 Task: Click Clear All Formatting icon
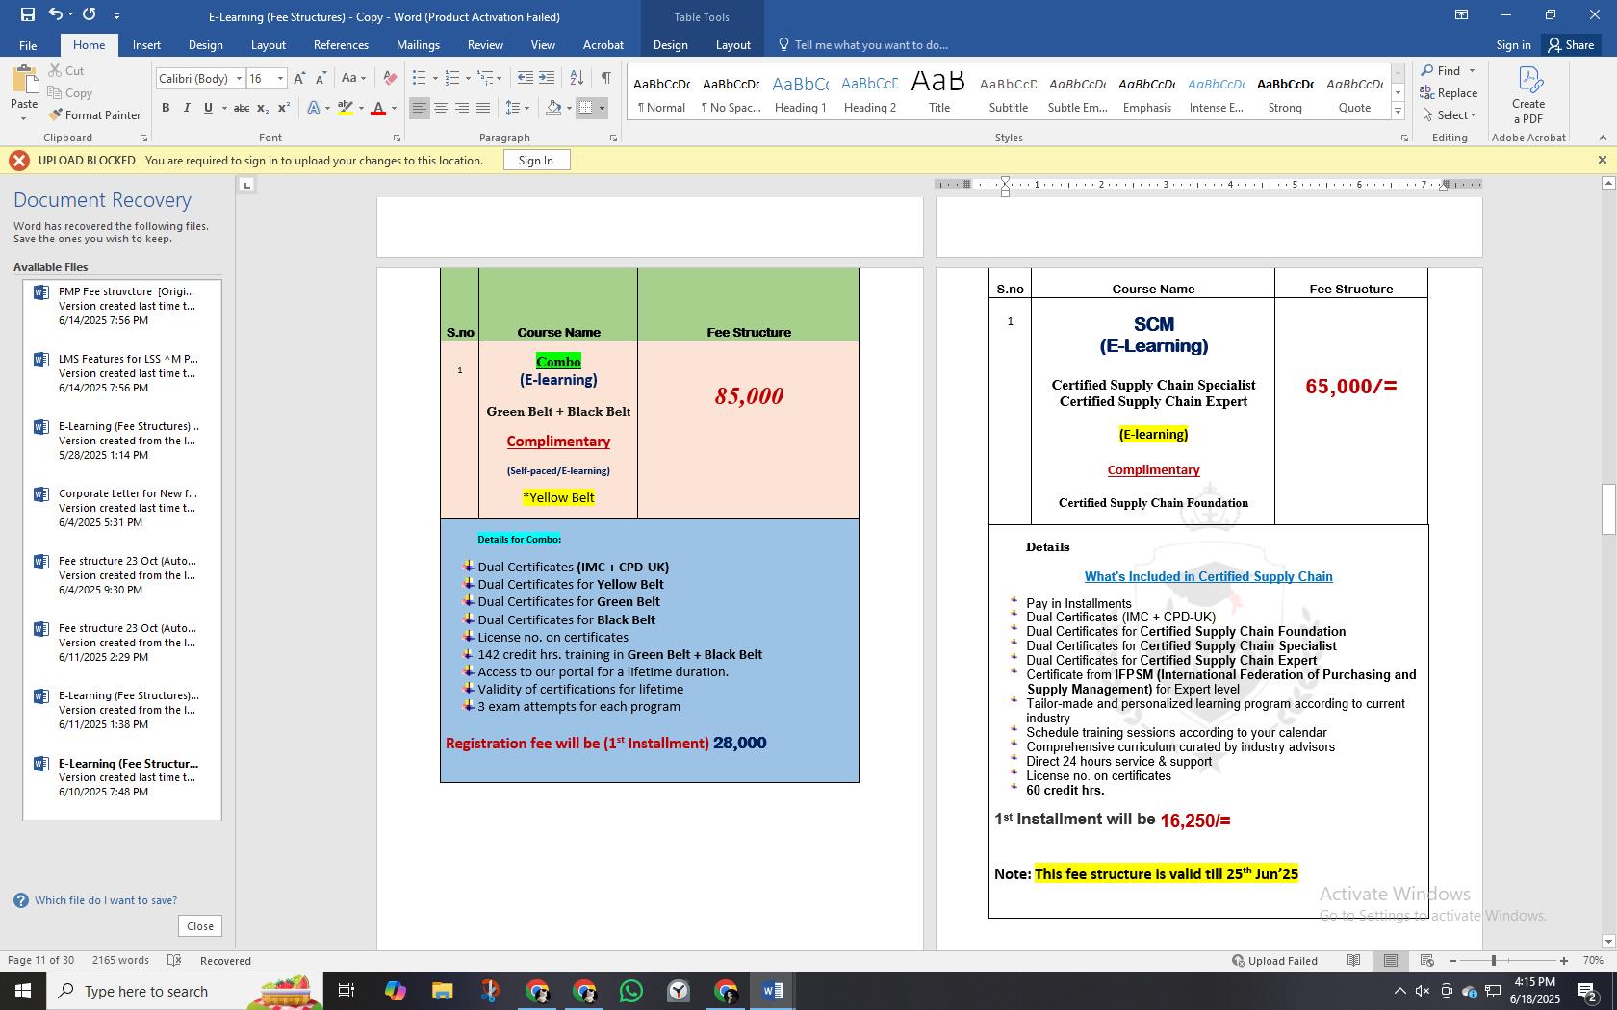[x=389, y=78]
